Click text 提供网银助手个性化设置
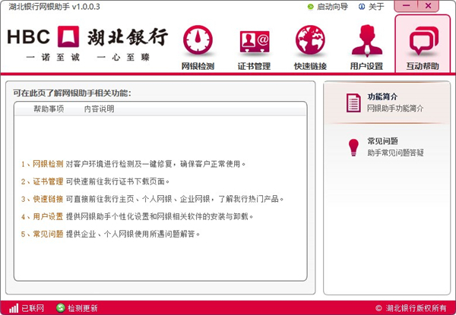The height and width of the screenshot is (315, 456). 108,216
